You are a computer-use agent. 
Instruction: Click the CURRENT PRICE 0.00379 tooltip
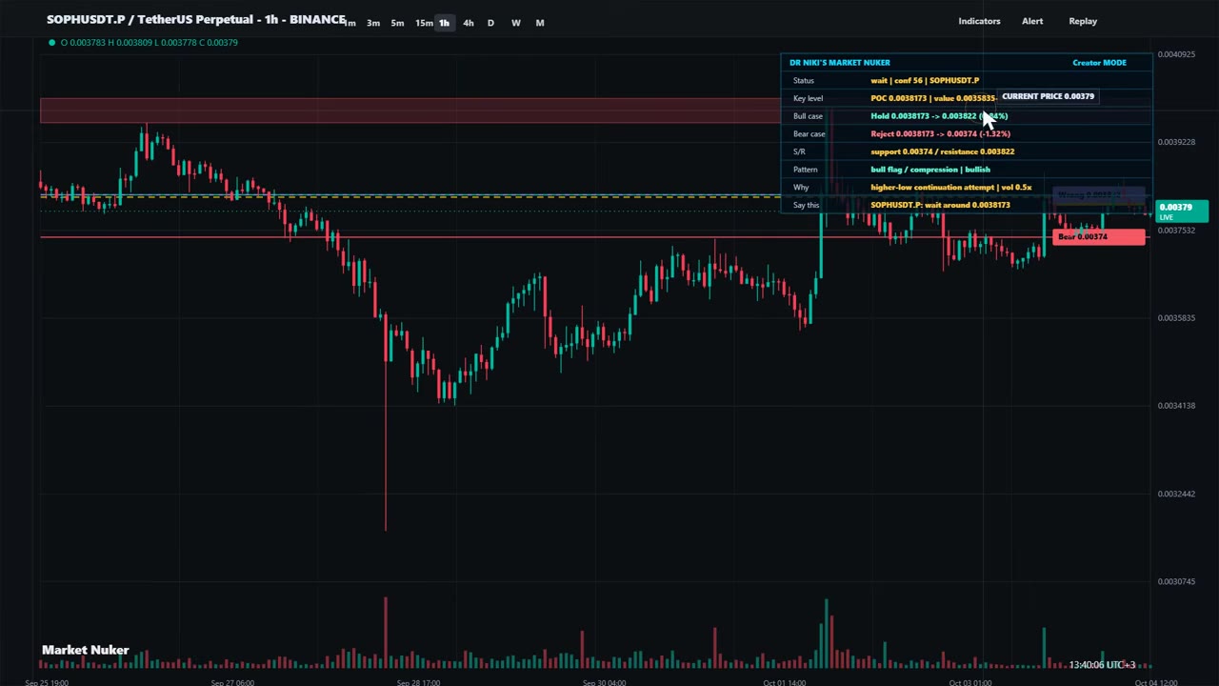click(x=1048, y=96)
